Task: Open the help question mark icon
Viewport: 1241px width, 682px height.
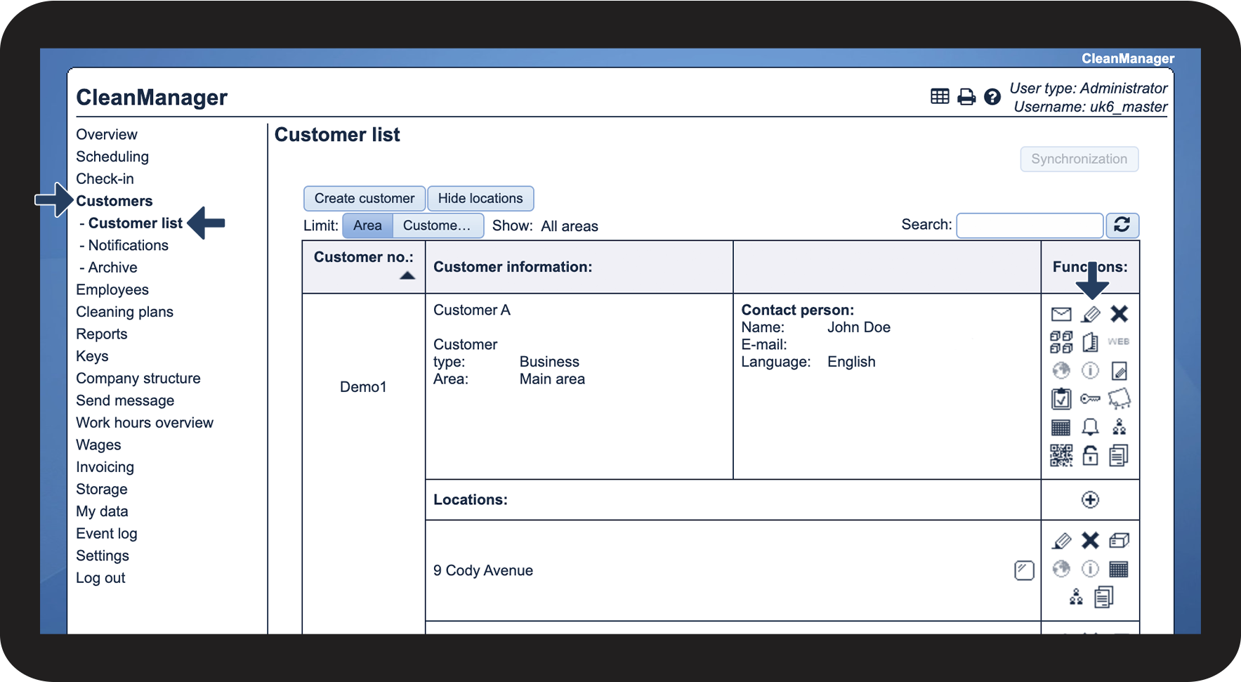Action: (x=992, y=97)
